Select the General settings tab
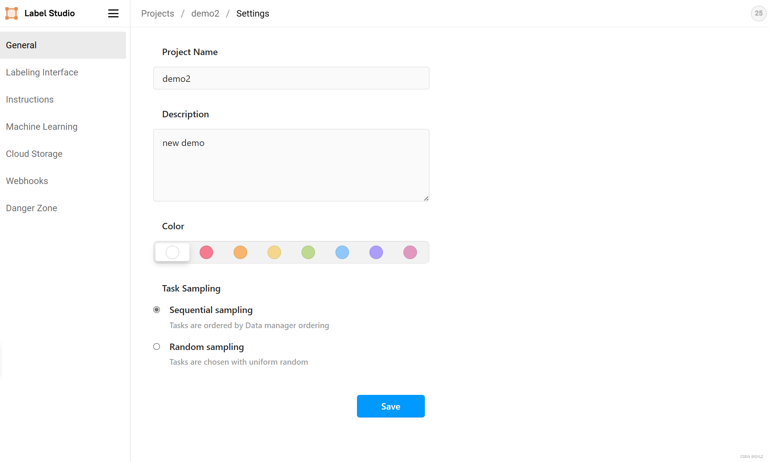The width and height of the screenshot is (769, 462). [x=63, y=45]
